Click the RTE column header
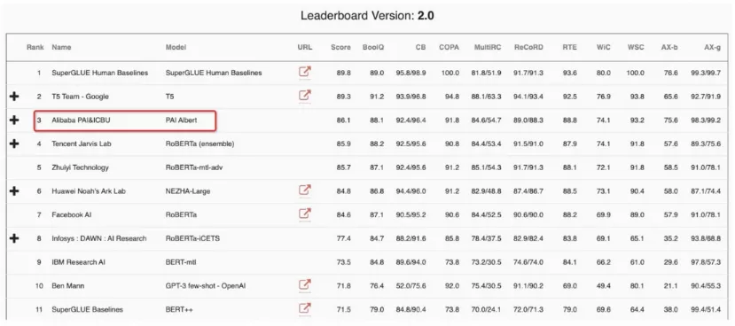Screen dimensions: 735x326 click(570, 47)
